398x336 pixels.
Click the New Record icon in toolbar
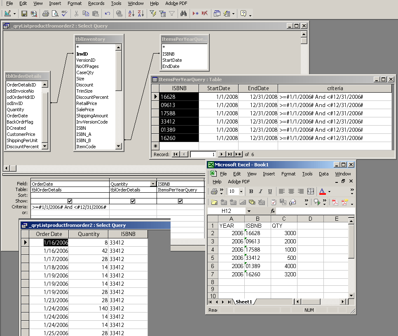195,14
